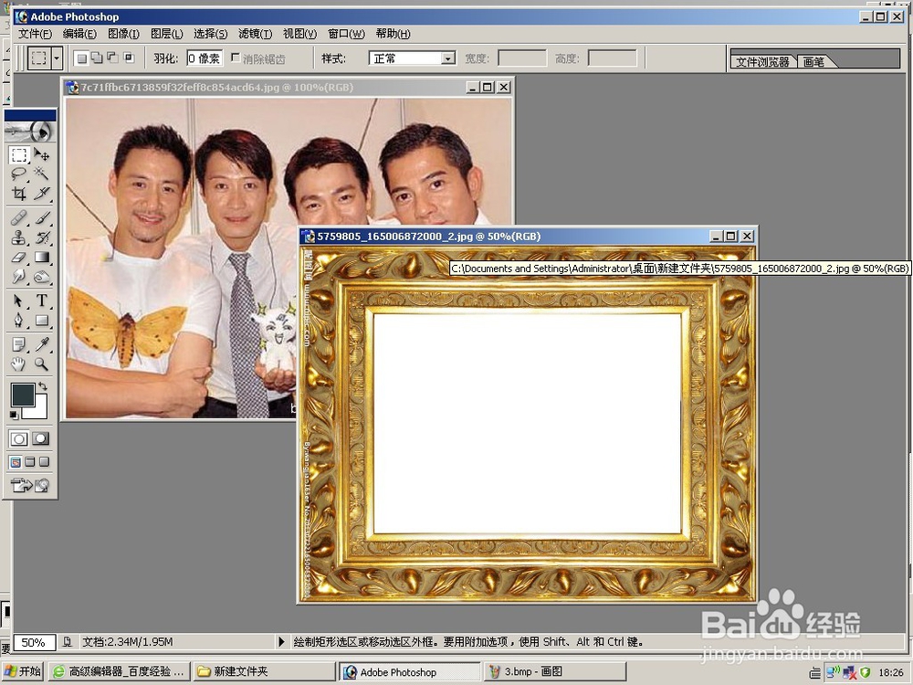Set selection mode to Subtract from Selection
This screenshot has width=913, height=685.
pos(113,58)
